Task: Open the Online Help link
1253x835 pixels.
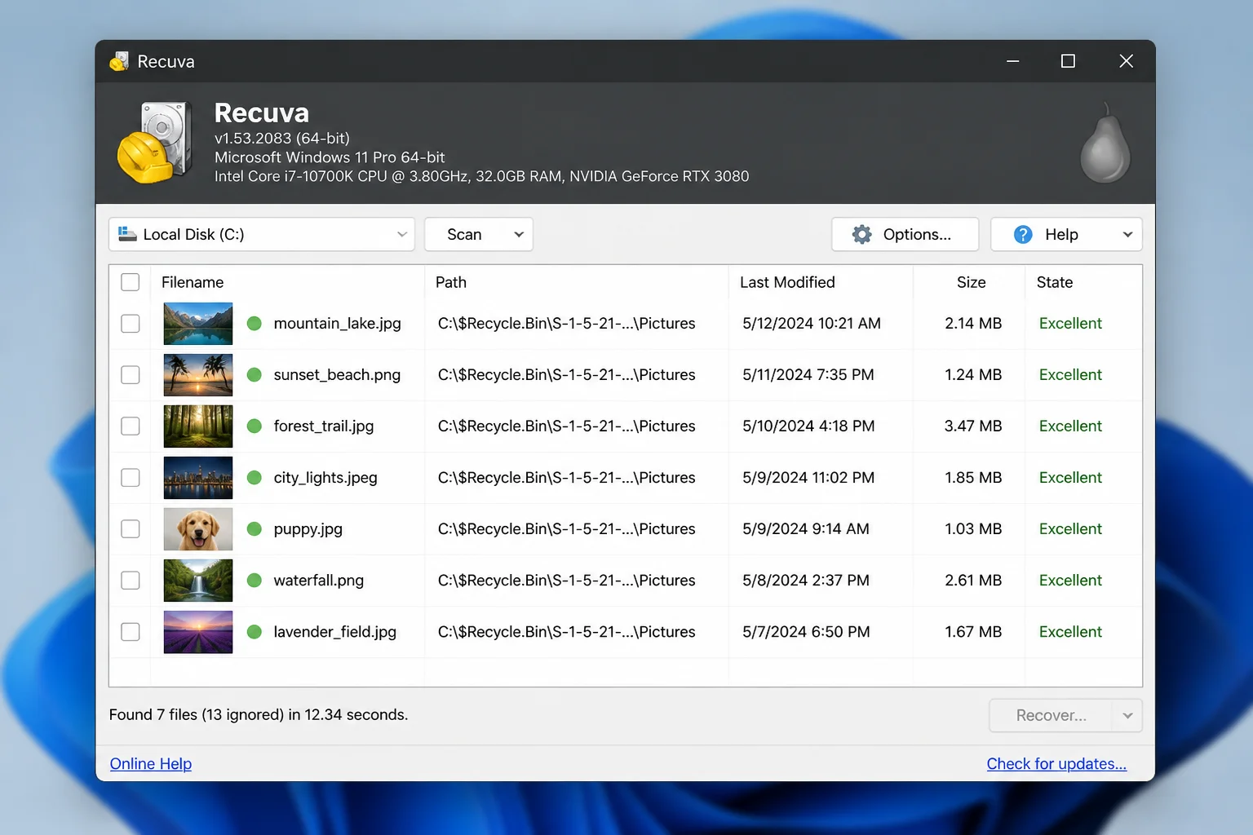Action: coord(151,764)
